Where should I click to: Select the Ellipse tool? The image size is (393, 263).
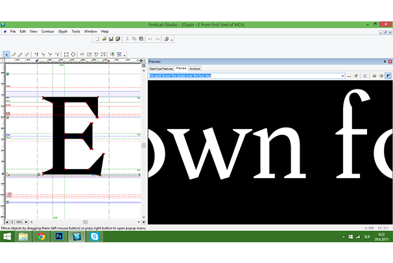tap(73, 54)
